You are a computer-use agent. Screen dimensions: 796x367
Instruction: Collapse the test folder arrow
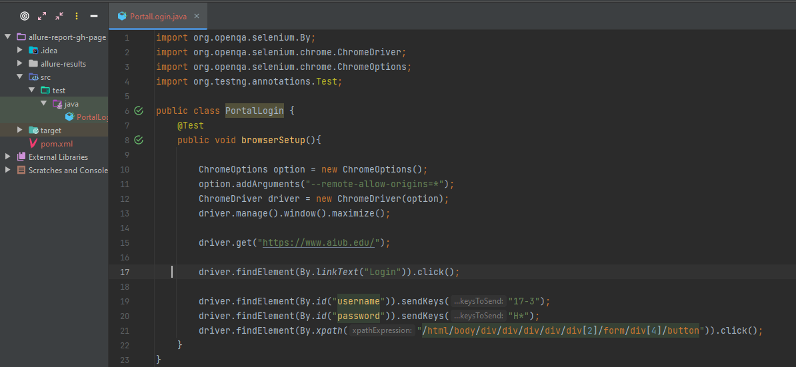coord(31,90)
